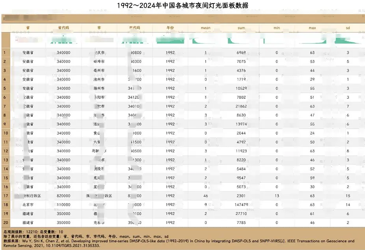The image size is (365, 250).
Task: Select row number 12
Action: click(x=6, y=151)
